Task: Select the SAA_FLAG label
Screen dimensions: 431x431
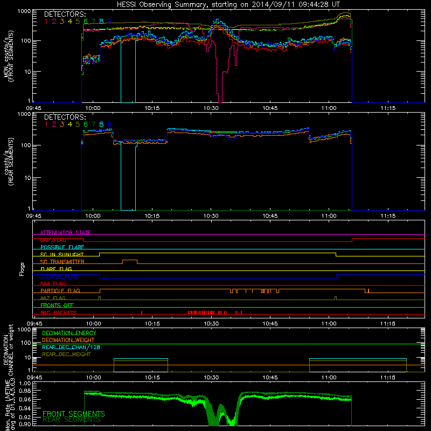Action: [x=53, y=283]
